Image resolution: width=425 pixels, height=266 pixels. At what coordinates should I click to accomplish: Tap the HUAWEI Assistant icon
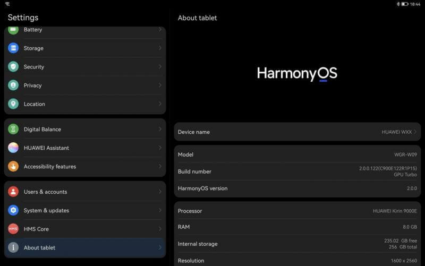[x=13, y=148]
